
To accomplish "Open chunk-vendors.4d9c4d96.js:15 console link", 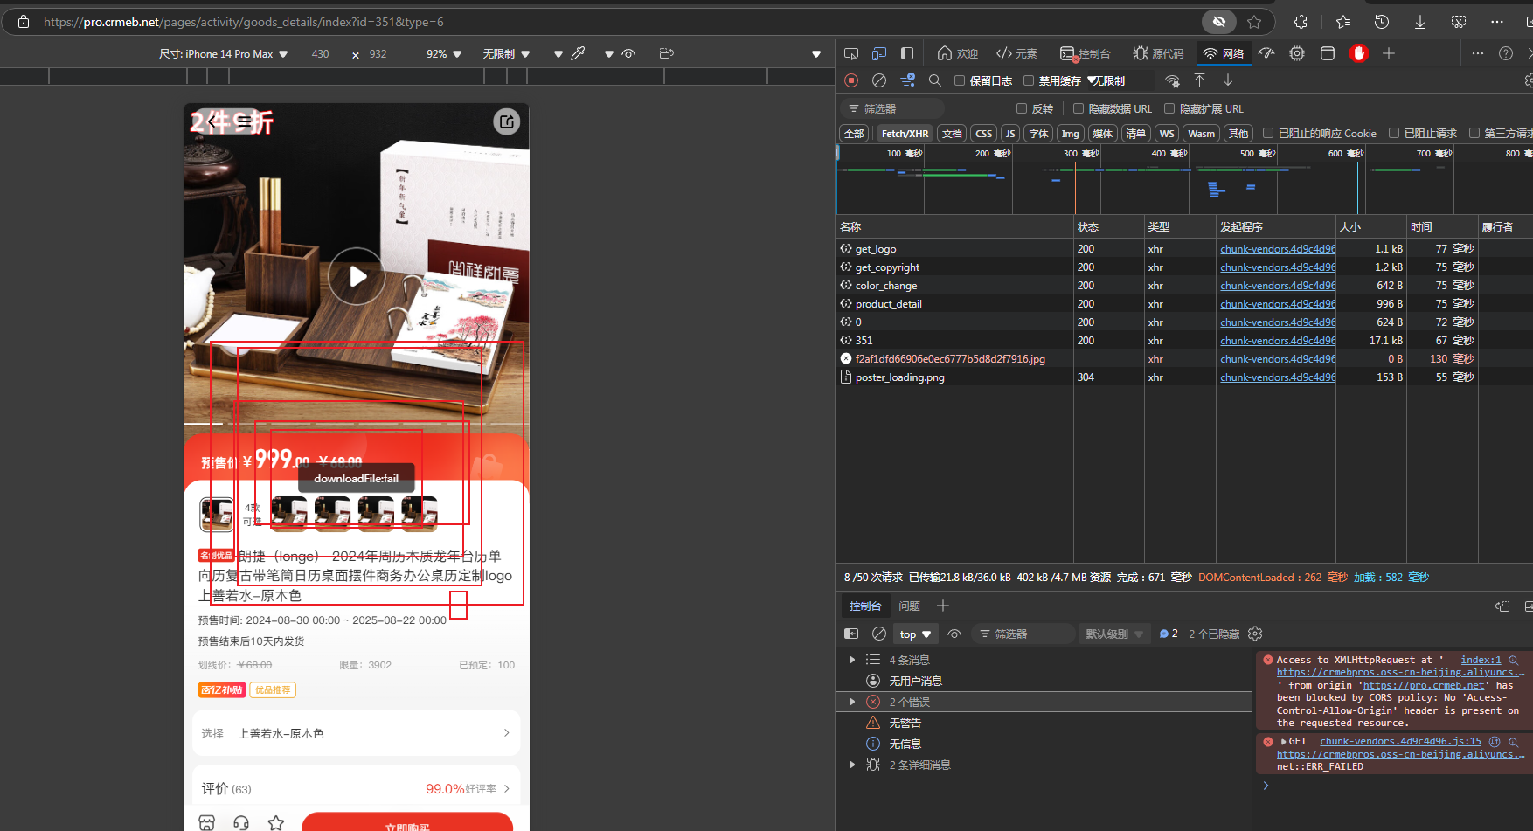I will [x=1400, y=741].
